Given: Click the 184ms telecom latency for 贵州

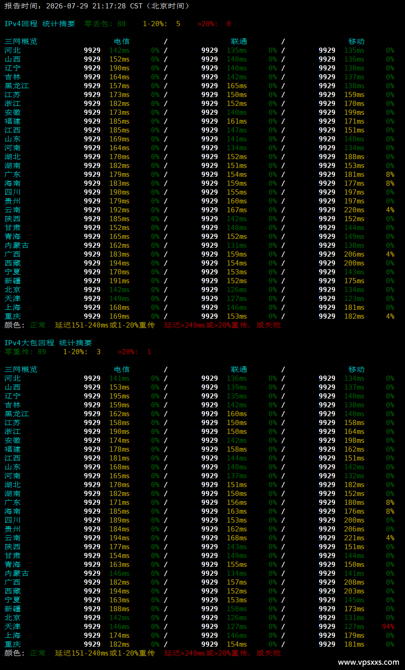Looking at the screenshot, I should pyautogui.click(x=119, y=529).
